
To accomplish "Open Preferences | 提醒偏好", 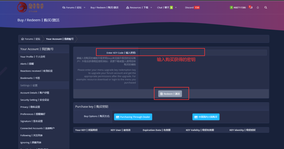I will [x=33, y=114].
